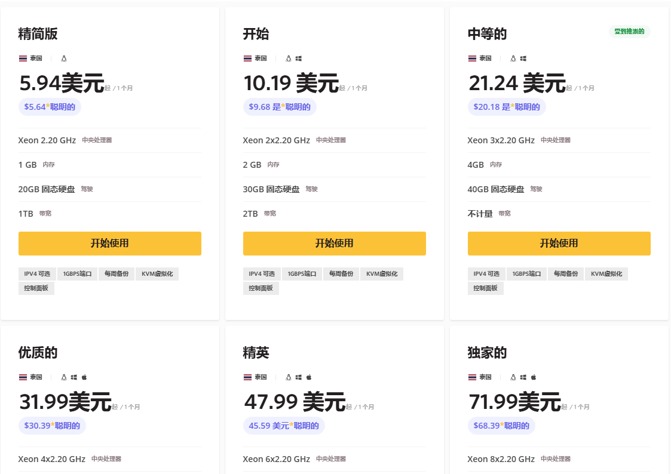The height and width of the screenshot is (474, 671).
Task: Click the Linux icon in the 精简版 plan
Action: pyautogui.click(x=64, y=59)
